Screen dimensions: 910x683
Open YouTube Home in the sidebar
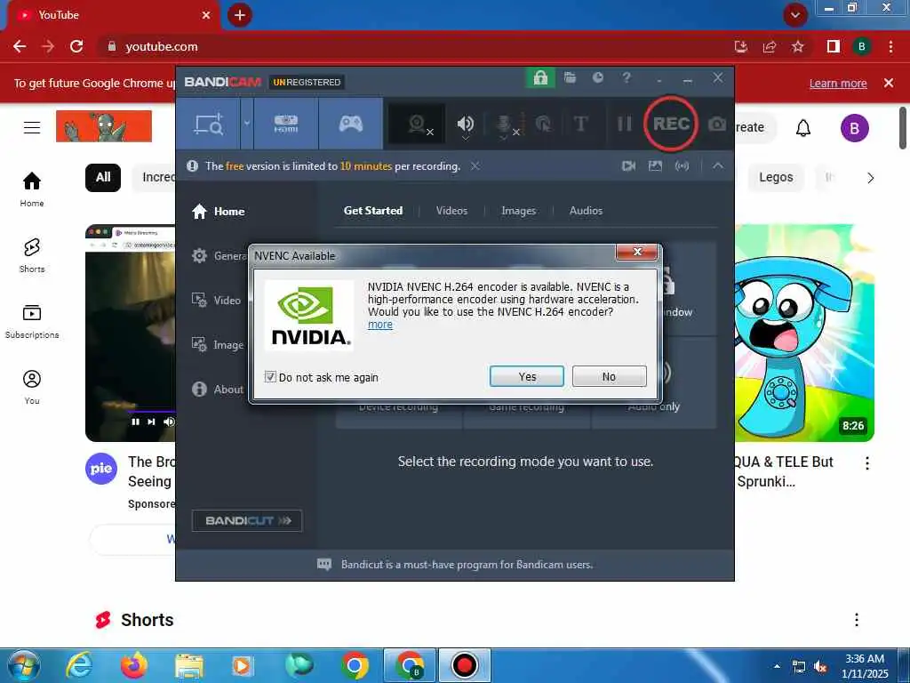click(32, 189)
